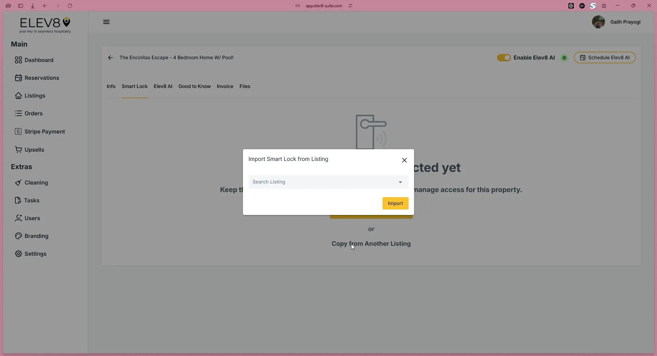Click the Schedule Elev8 AI button

[x=605, y=58]
